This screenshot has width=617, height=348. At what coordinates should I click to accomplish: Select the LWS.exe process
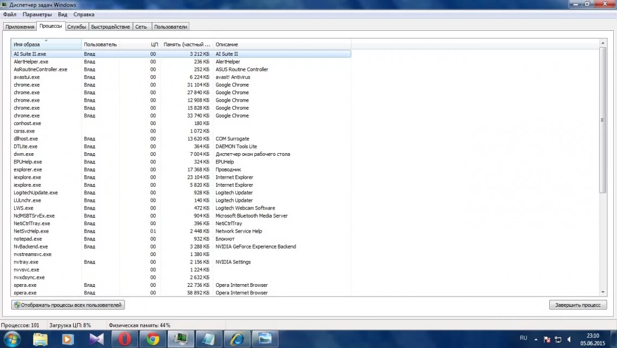coord(181,208)
